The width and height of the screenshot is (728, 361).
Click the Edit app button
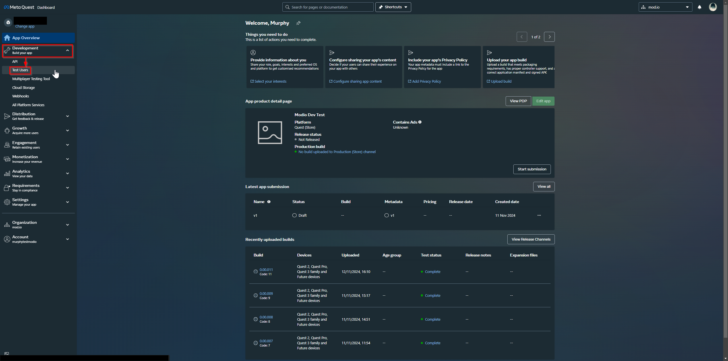(x=543, y=101)
